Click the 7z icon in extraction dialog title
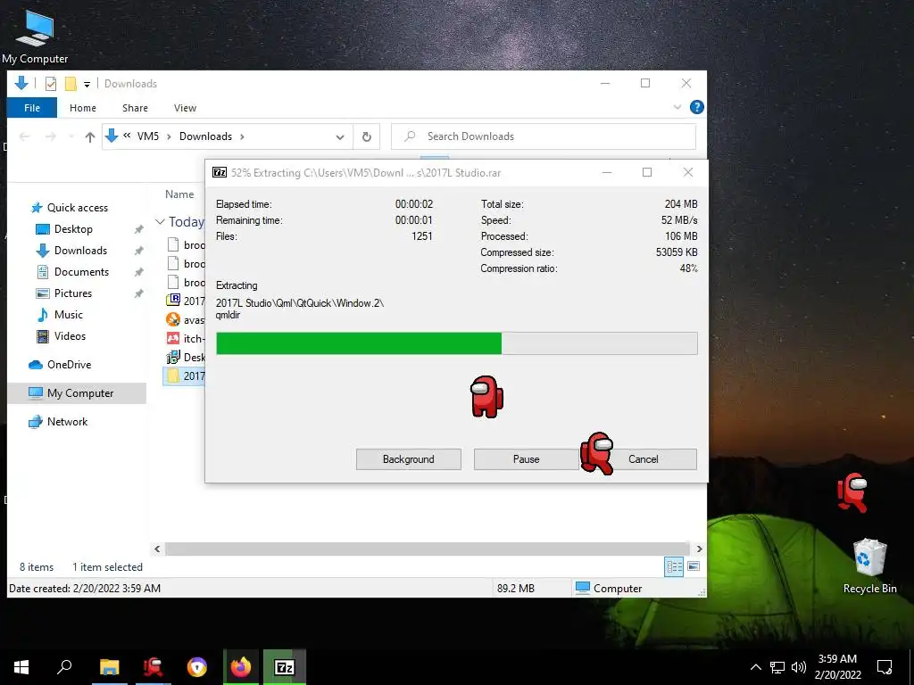 point(220,172)
